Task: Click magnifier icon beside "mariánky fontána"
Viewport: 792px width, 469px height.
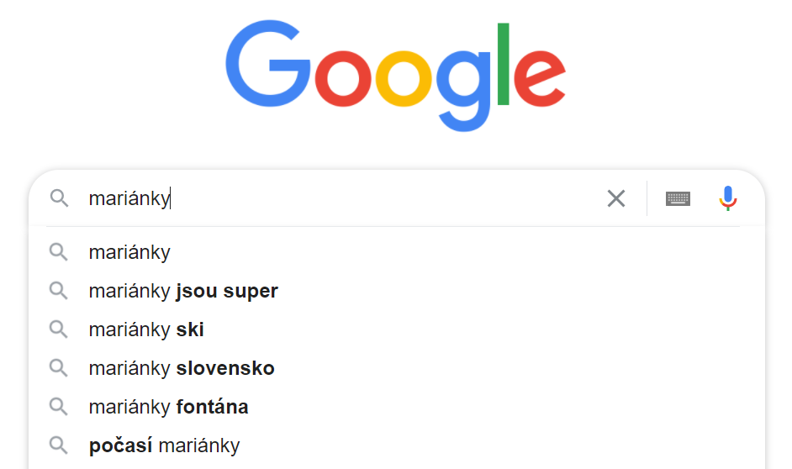Action: (59, 407)
